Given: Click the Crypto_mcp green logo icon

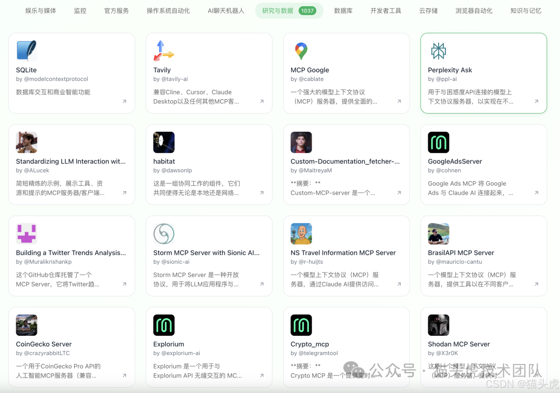Looking at the screenshot, I should [x=301, y=325].
